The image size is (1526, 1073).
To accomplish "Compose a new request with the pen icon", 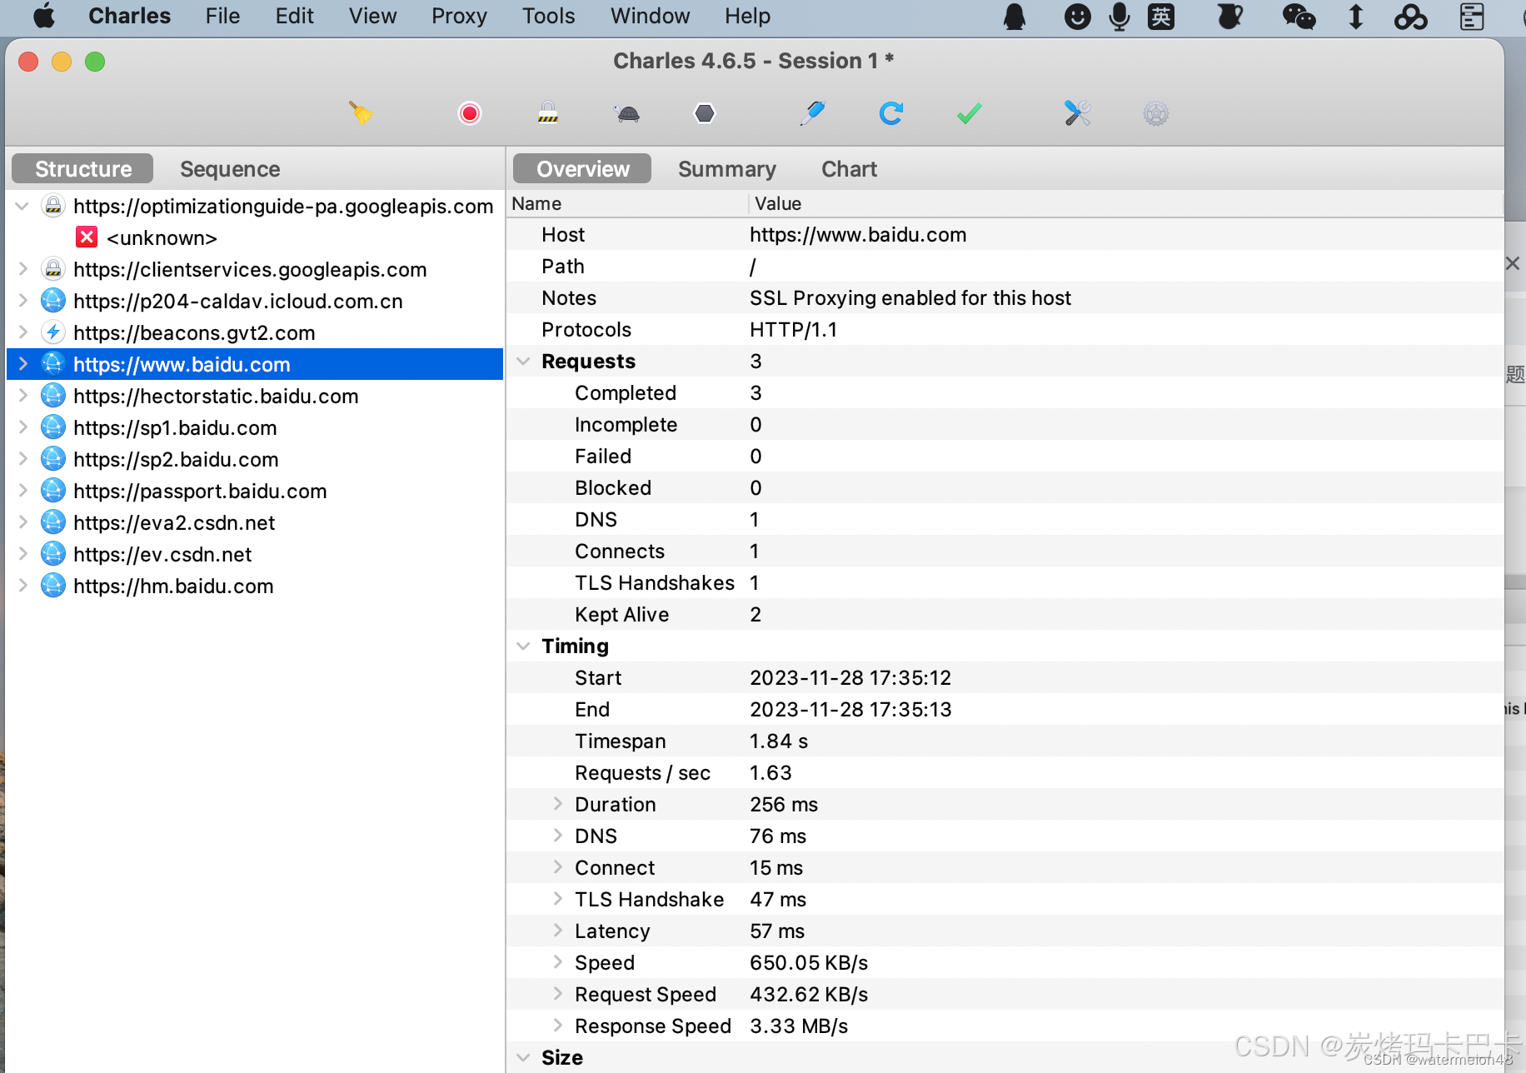I will click(x=812, y=113).
